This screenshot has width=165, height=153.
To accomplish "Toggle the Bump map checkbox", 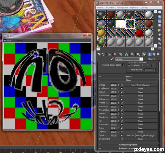I will [122, 128].
